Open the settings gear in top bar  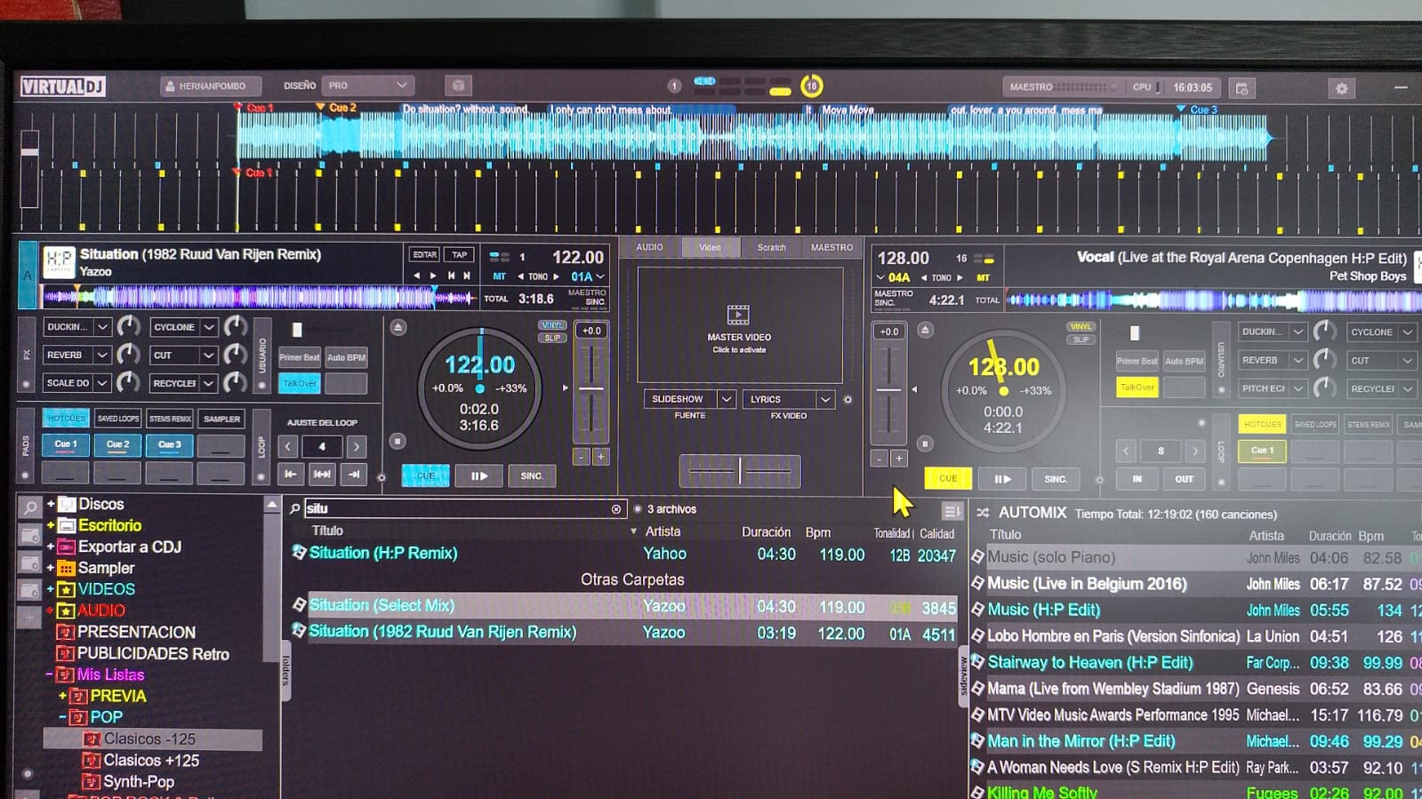[1341, 88]
